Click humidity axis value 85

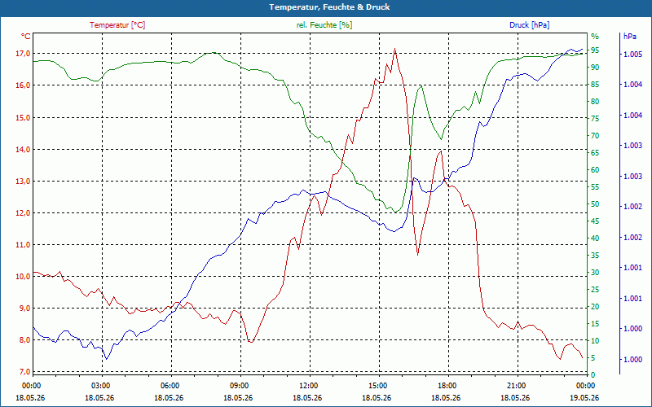click(x=595, y=85)
